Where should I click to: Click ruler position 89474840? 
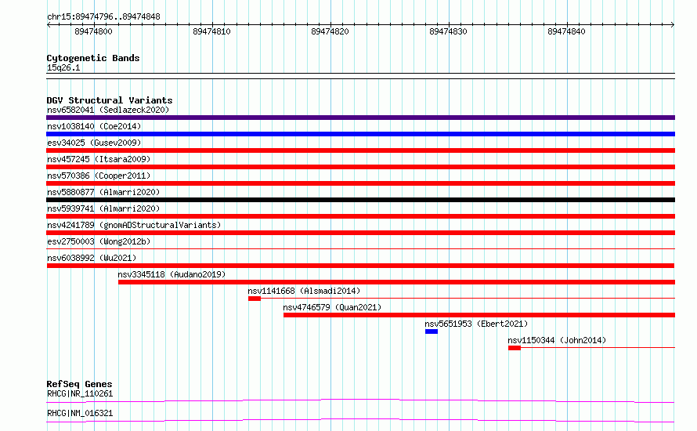pyautogui.click(x=566, y=31)
